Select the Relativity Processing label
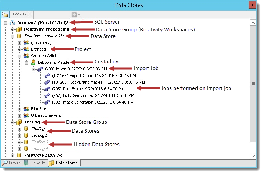The height and width of the screenshot is (174, 263). pyautogui.click(x=47, y=29)
